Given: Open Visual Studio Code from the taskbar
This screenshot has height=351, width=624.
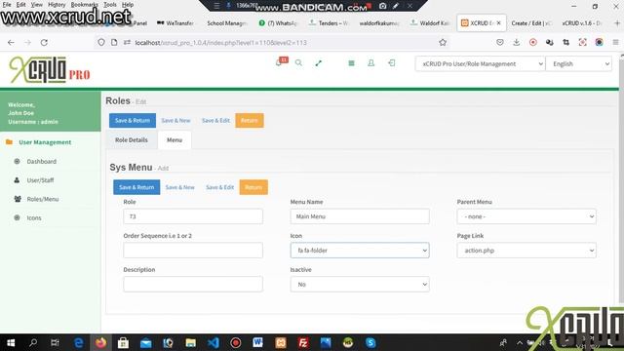Looking at the screenshot, I should click(x=214, y=342).
